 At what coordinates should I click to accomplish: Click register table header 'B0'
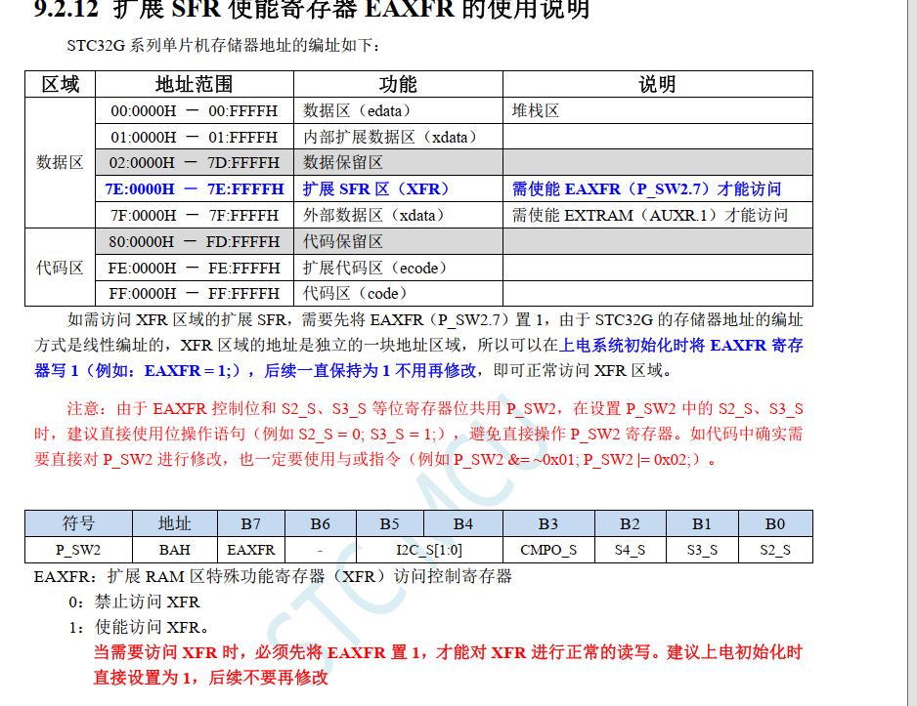[x=775, y=523]
